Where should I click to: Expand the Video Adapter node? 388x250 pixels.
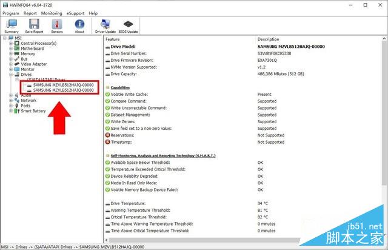11,64
